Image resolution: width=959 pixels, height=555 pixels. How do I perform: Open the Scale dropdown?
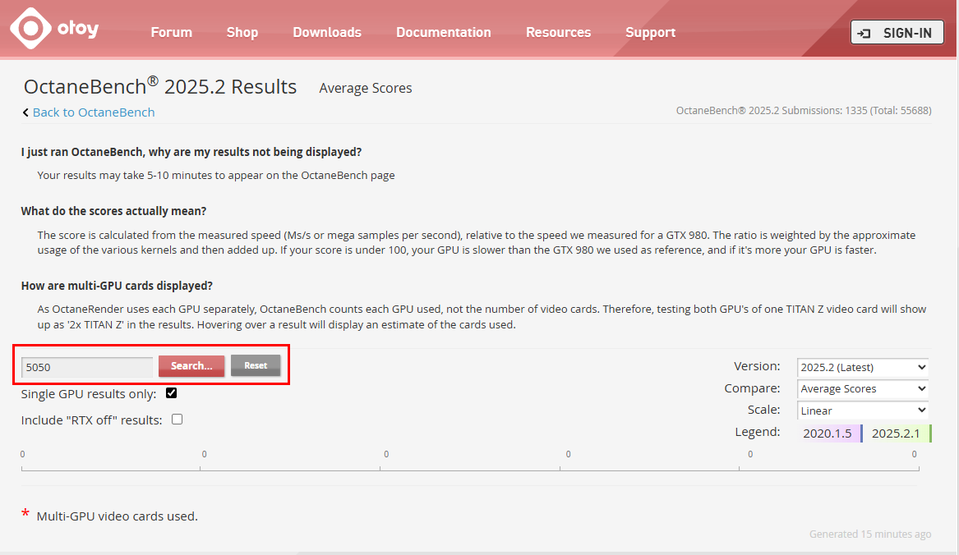pos(862,411)
